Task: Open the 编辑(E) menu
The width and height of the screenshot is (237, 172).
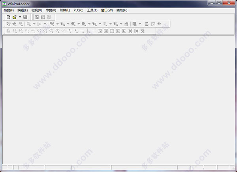Action: (23, 10)
